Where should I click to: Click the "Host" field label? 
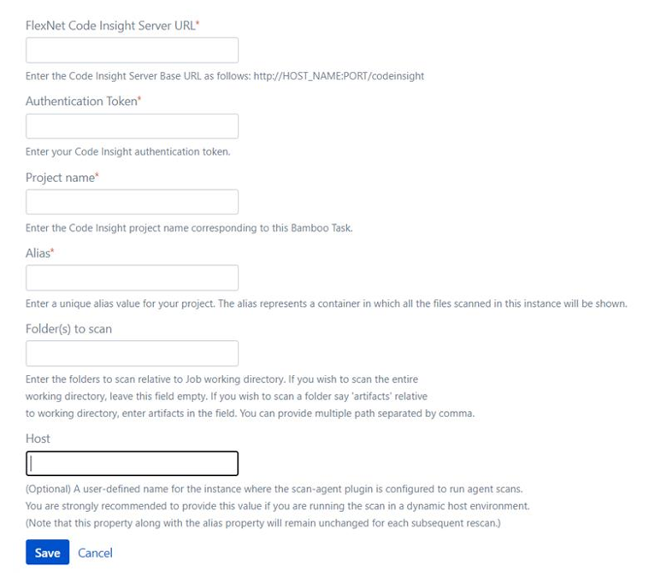38,438
